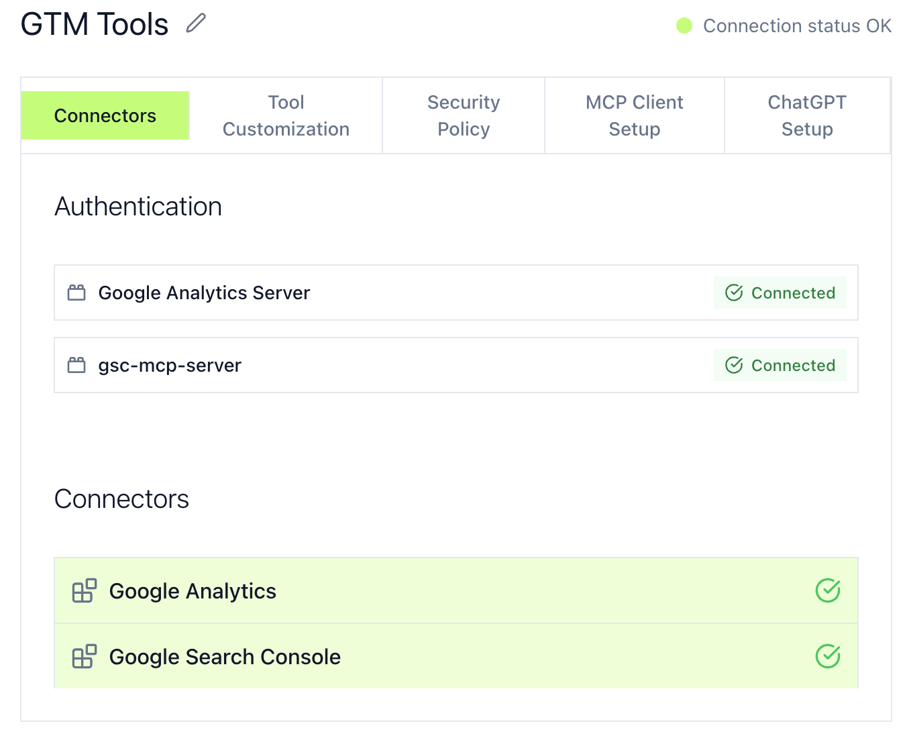The image size is (907, 734).
Task: Click the green checkmark circle on Google Analytics row
Action: 828,590
